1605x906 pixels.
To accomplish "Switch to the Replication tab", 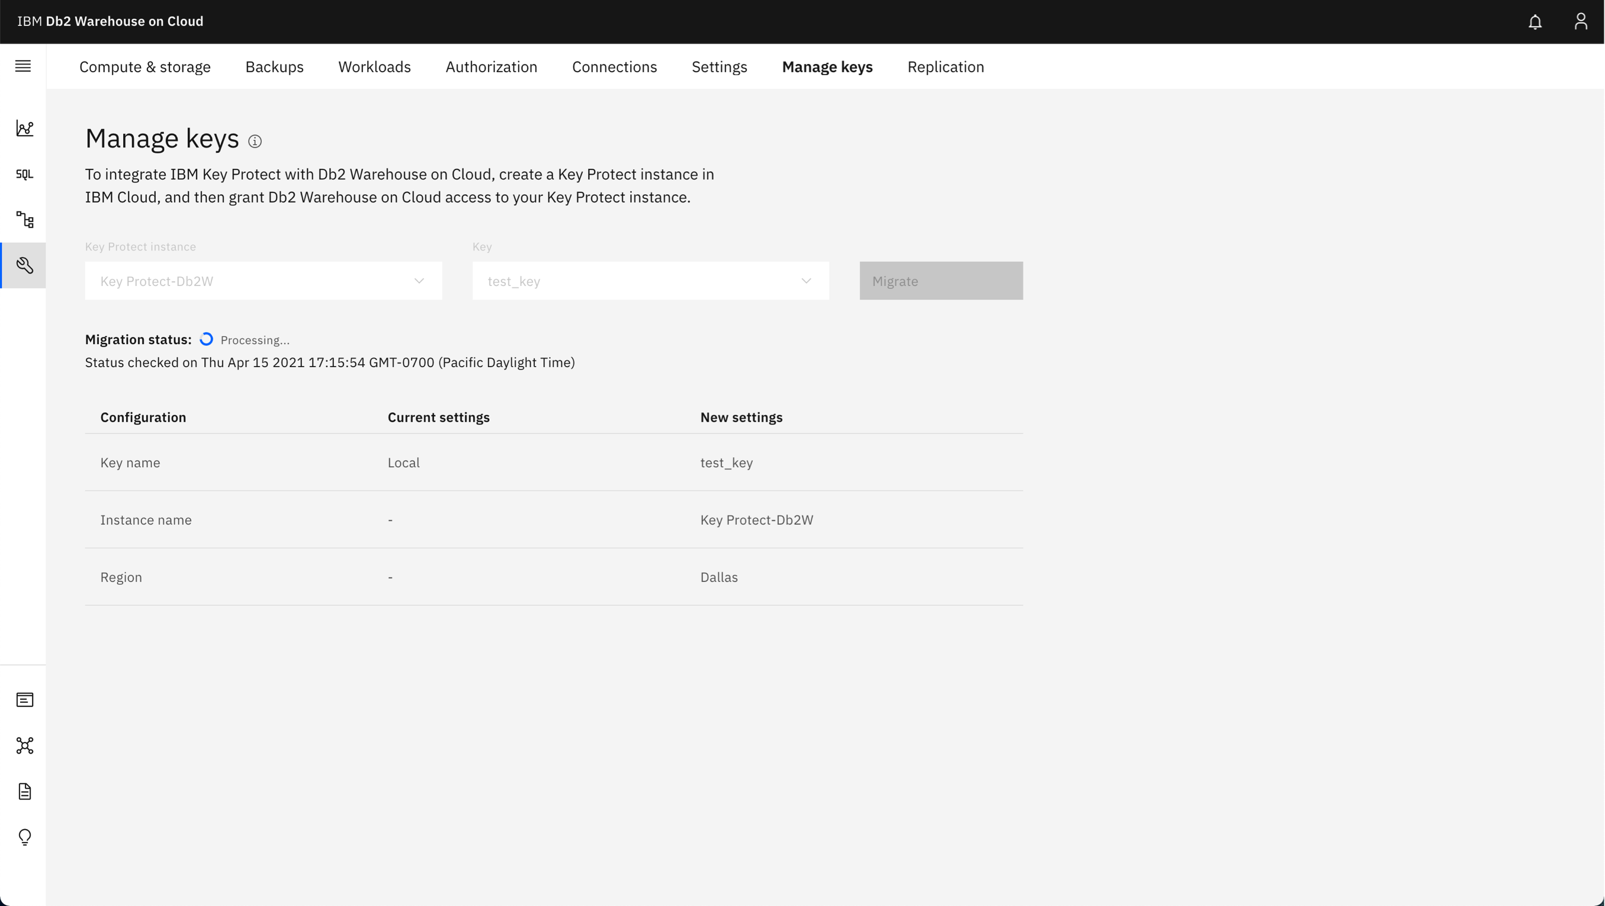I will 946,67.
